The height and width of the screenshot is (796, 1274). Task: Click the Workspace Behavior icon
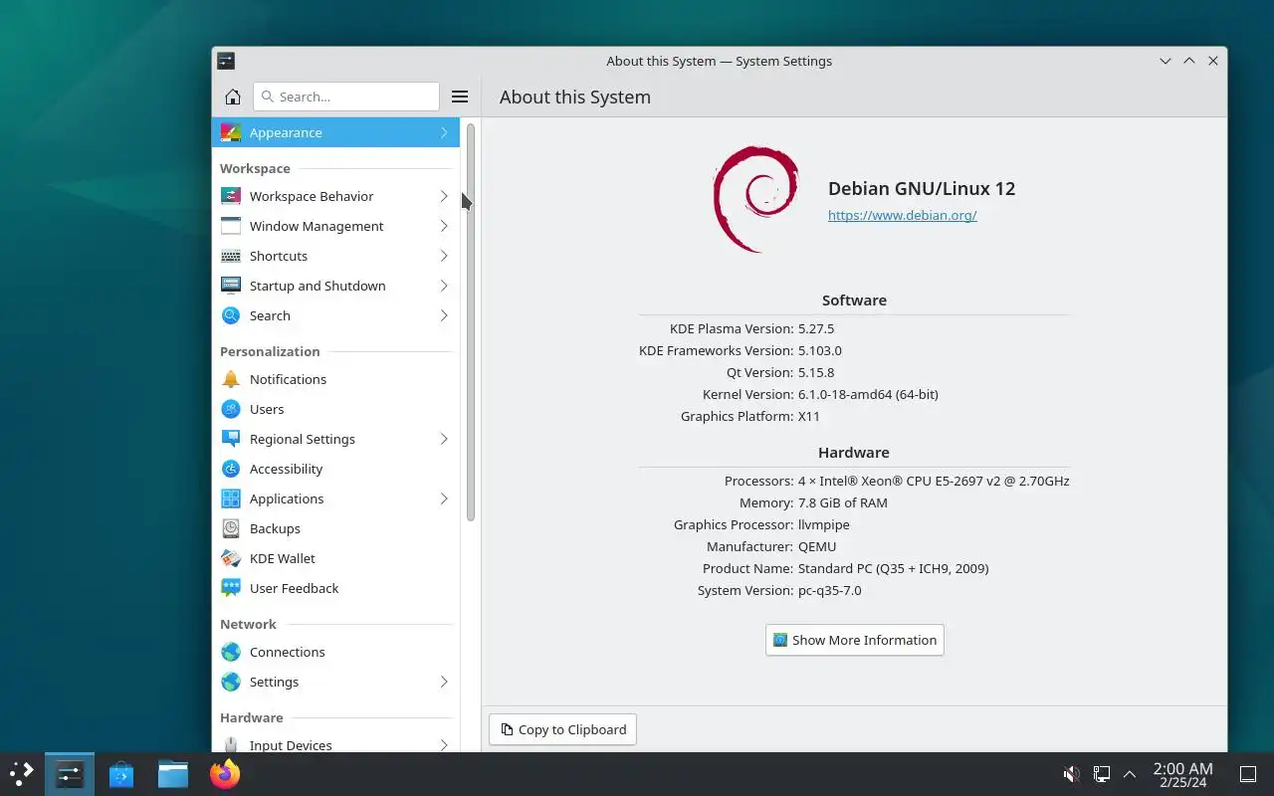coord(231,196)
